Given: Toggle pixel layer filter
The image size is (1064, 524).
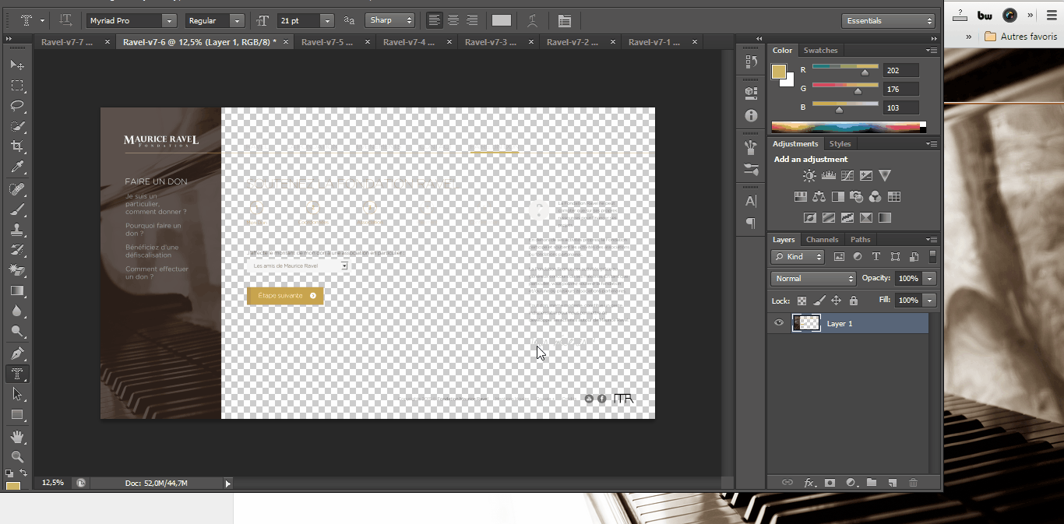Looking at the screenshot, I should [839, 256].
